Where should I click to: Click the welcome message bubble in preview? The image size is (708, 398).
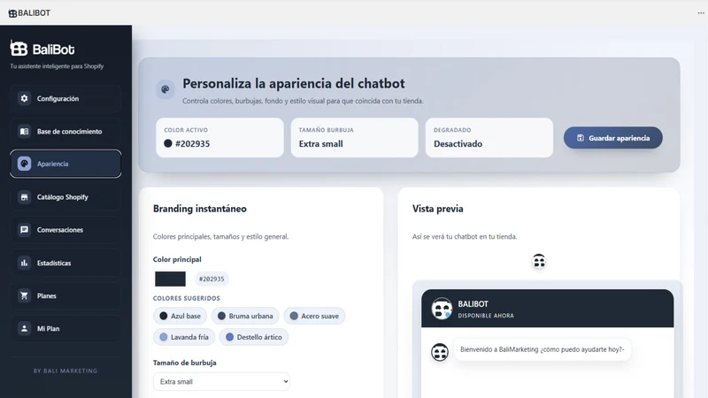542,349
